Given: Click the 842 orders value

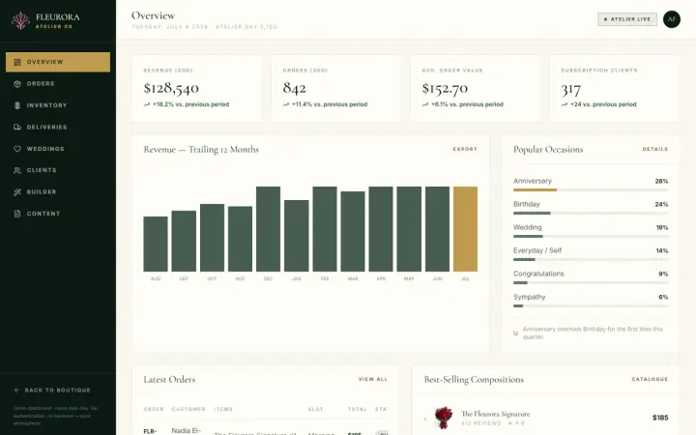Looking at the screenshot, I should 294,88.
